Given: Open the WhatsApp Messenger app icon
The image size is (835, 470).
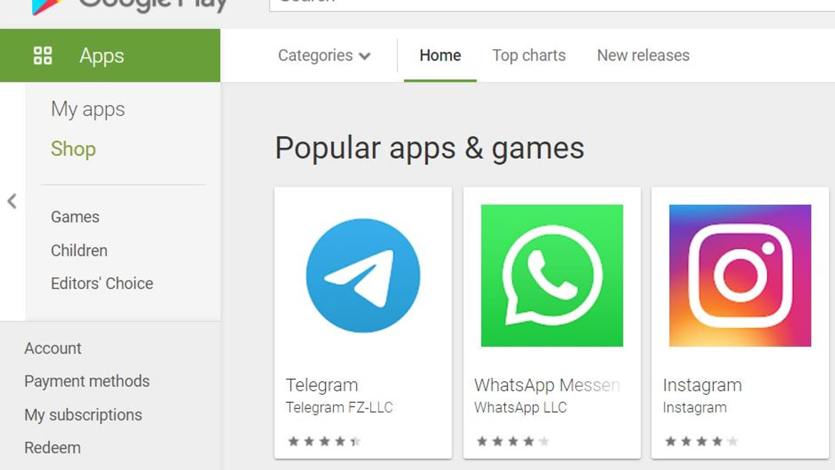Looking at the screenshot, I should (552, 275).
